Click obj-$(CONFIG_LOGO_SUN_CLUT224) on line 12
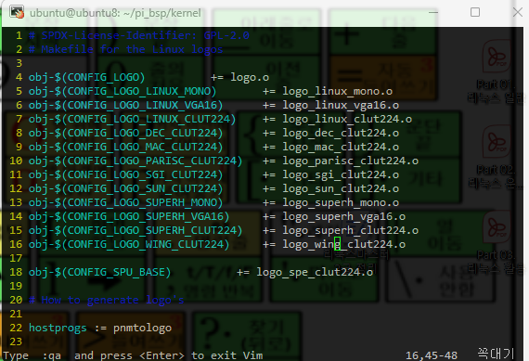The image size is (529, 361). (125, 188)
